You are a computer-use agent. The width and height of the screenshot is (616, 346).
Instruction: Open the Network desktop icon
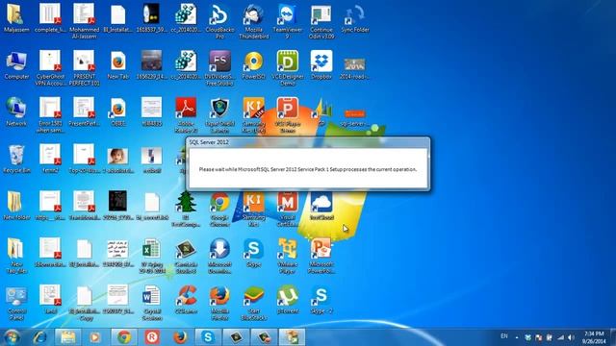[x=16, y=111]
